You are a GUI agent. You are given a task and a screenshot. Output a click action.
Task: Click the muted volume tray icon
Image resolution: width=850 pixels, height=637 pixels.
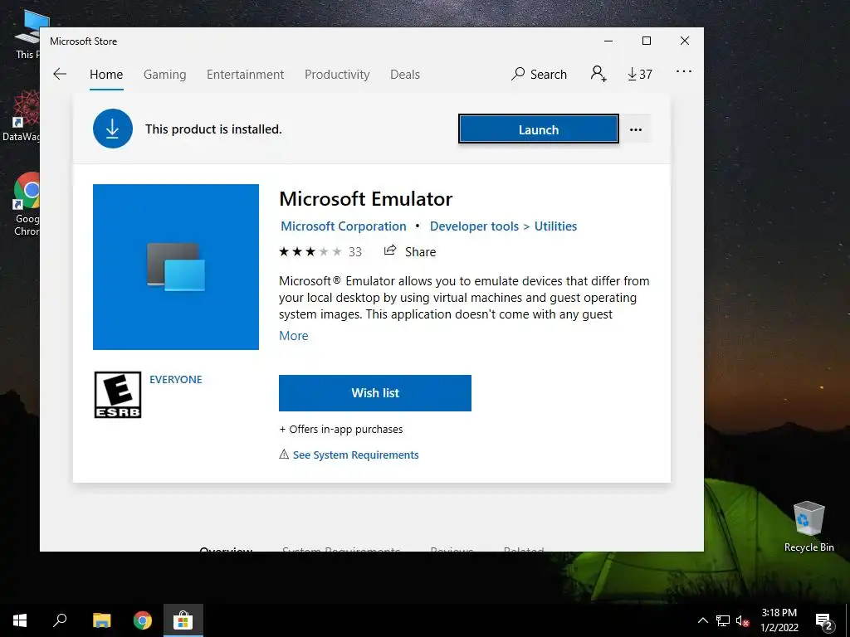[x=742, y=620]
